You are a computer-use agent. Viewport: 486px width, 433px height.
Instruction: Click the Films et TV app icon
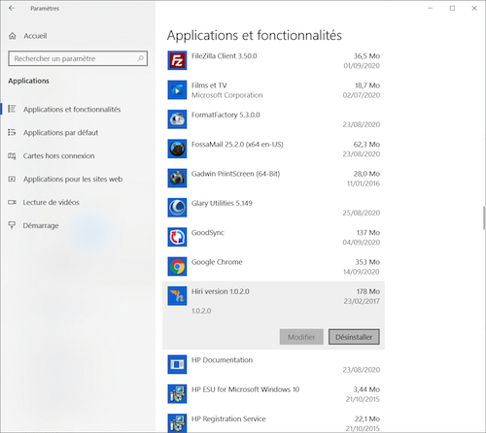[177, 90]
